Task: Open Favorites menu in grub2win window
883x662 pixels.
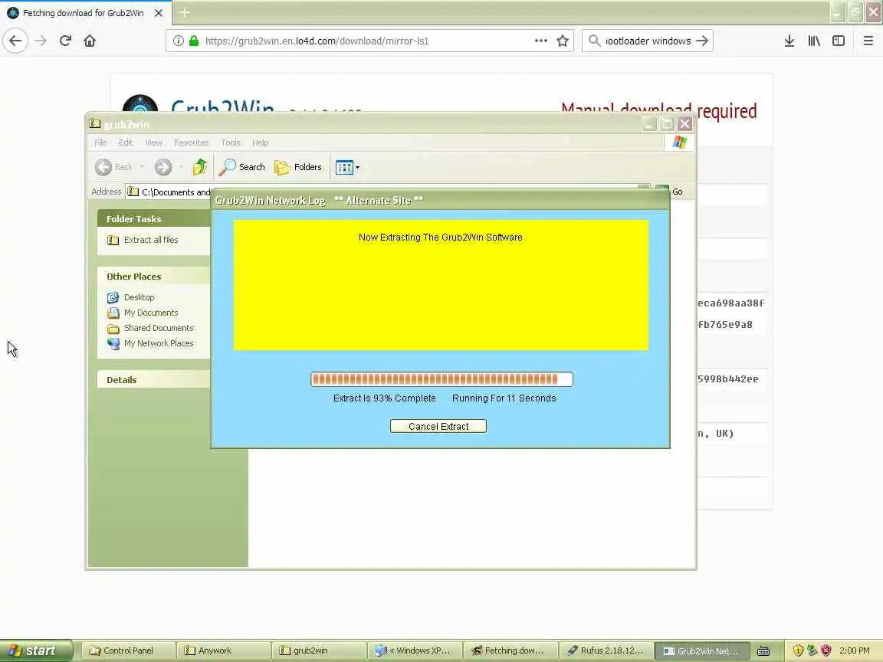Action: [x=191, y=143]
